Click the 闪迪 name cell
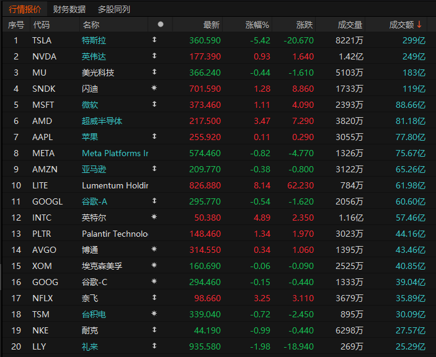This screenshot has height=357, width=436. tap(90, 89)
